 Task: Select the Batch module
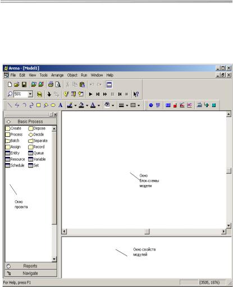[x=12, y=141]
